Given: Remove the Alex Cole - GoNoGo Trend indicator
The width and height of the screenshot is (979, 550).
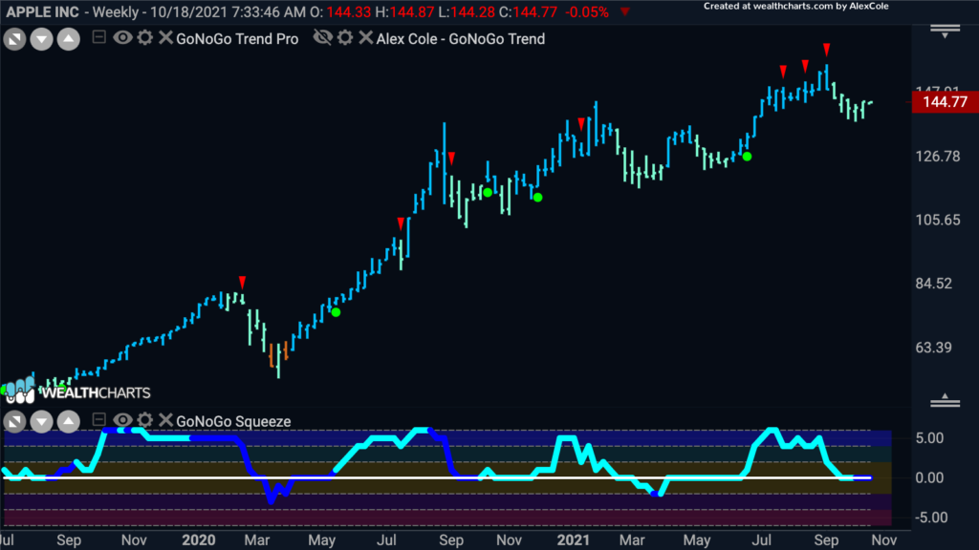Looking at the screenshot, I should [366, 37].
